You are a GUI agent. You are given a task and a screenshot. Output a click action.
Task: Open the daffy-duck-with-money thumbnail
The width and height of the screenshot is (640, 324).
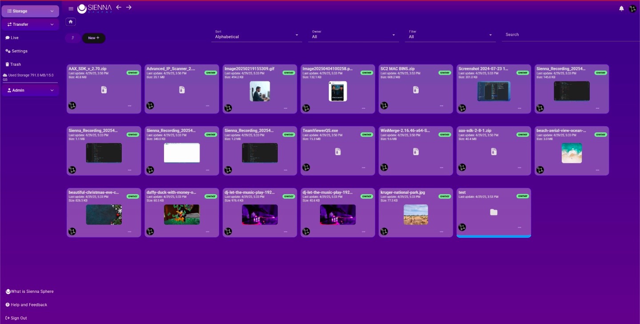[x=182, y=214]
